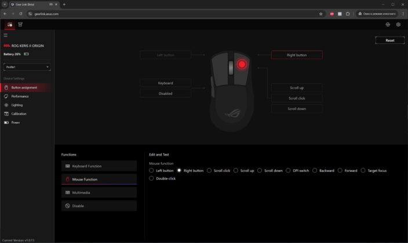Open Calibration settings
The width and height of the screenshot is (408, 243).
tap(27, 114)
